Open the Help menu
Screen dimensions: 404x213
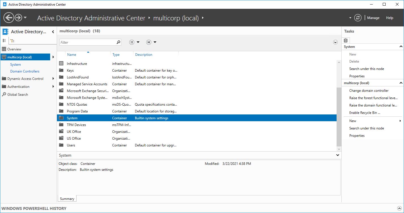click(x=390, y=18)
